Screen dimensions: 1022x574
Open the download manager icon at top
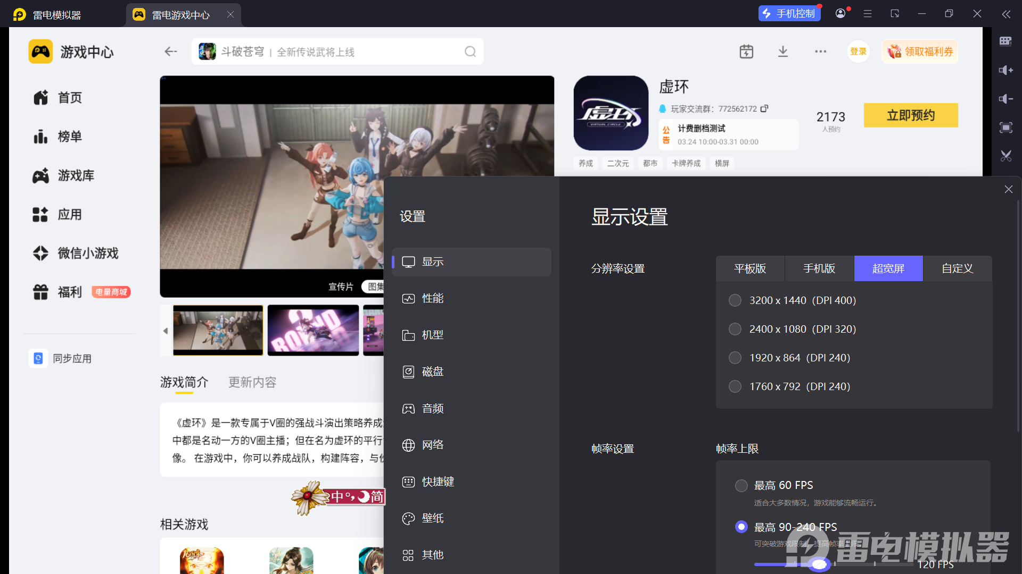[782, 51]
